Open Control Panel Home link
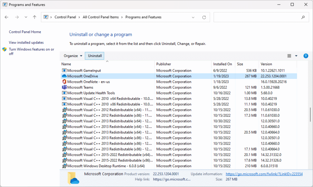The image size is (313, 187). click(x=25, y=32)
